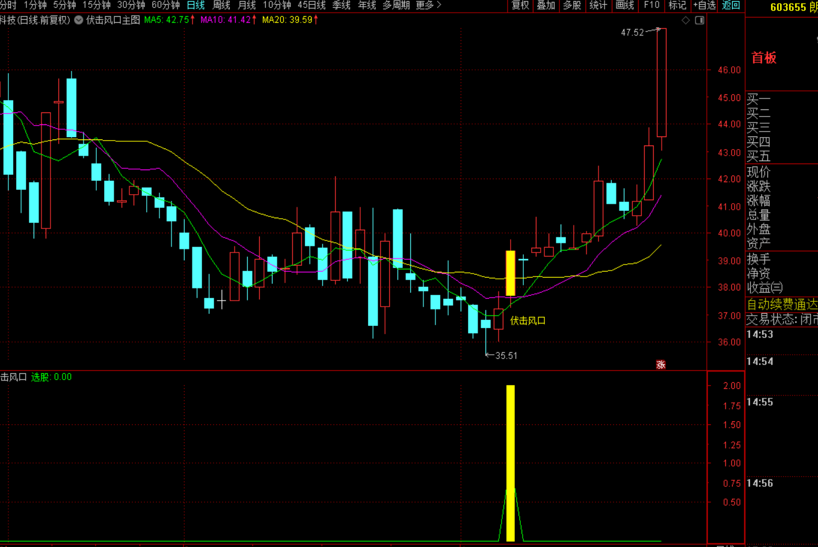Click the 47.52 high price label
818x547 pixels.
point(632,32)
